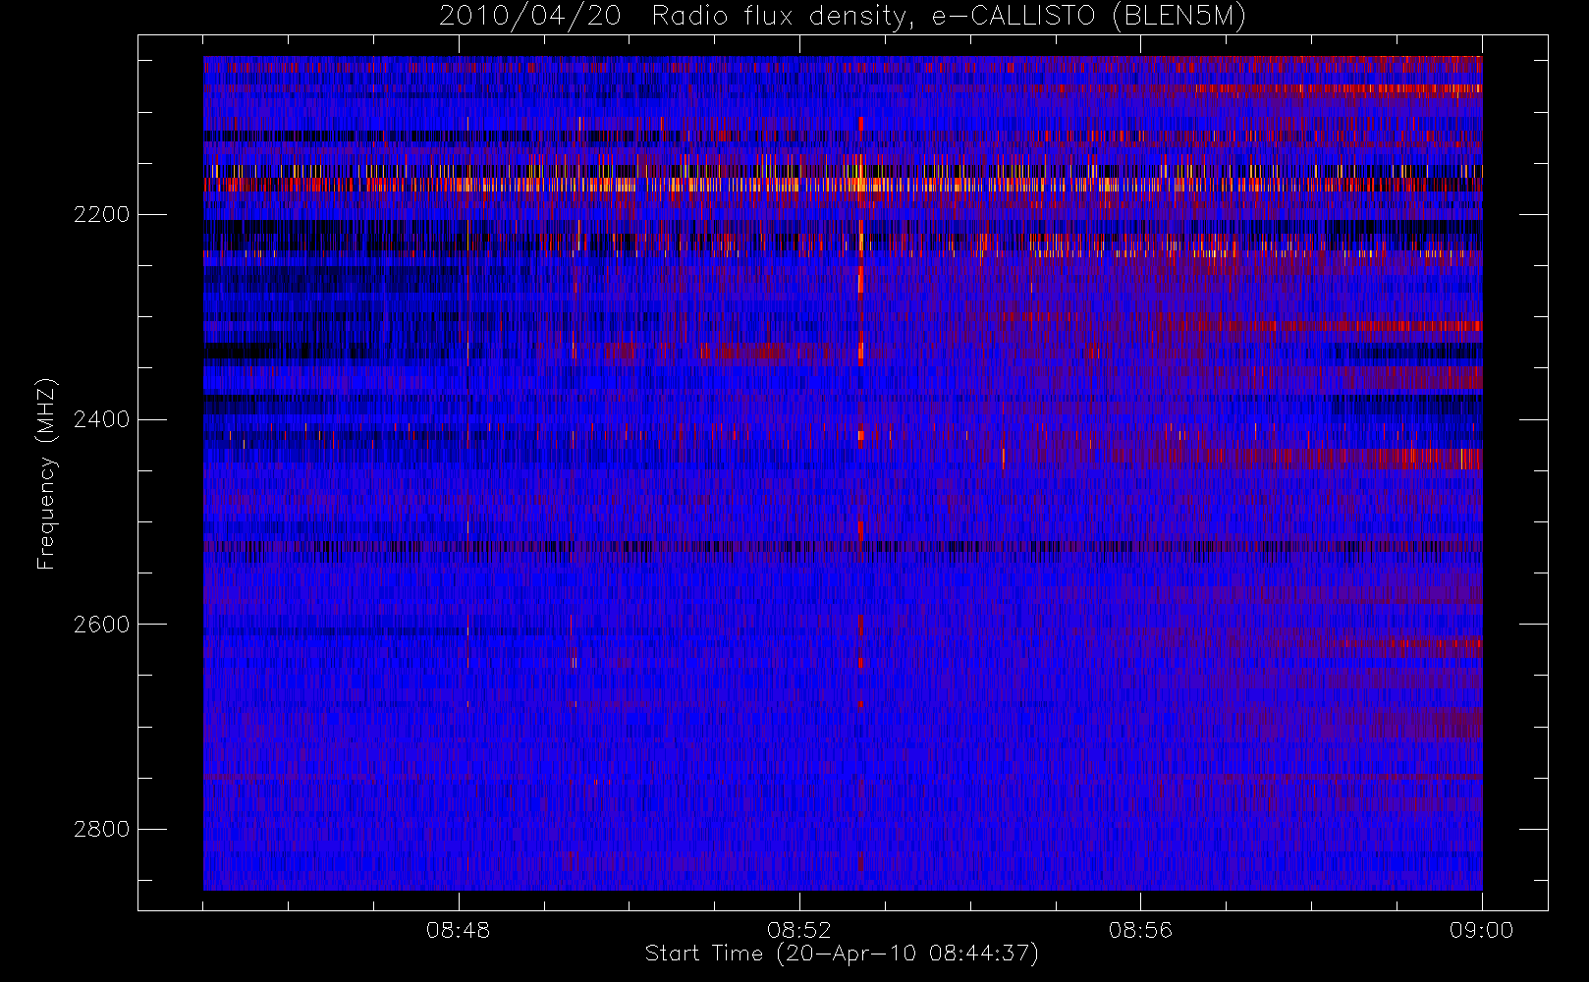Click the 'Start Time (20-Apr-10 08:44:37)' label
Screen dimensions: 1589x982
click(x=842, y=954)
